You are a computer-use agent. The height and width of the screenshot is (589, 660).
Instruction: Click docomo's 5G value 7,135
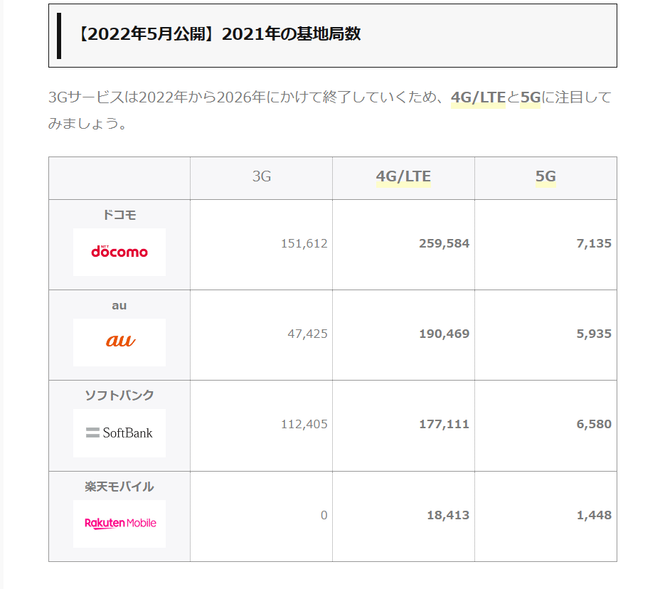tap(594, 243)
